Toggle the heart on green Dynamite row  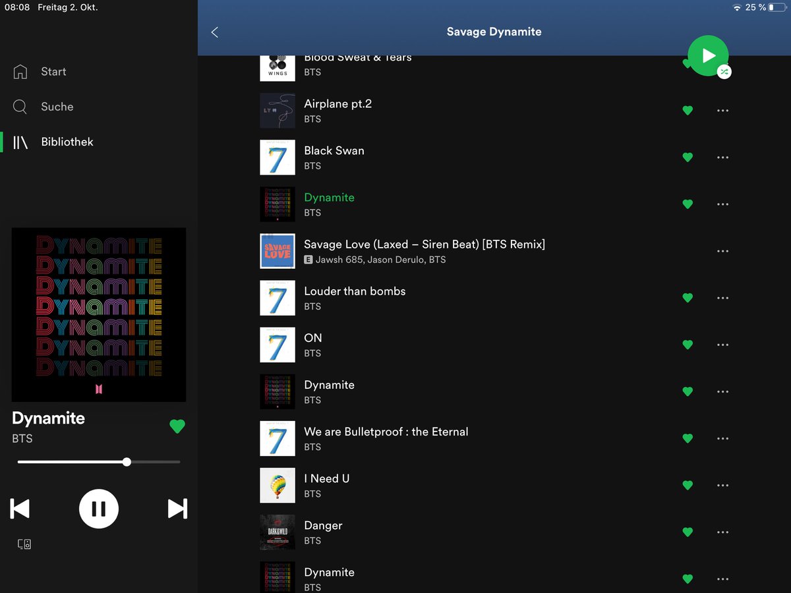click(x=688, y=204)
